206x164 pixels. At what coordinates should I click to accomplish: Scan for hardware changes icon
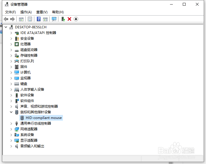point(54,19)
